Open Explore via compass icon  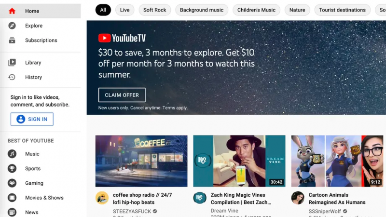12,26
